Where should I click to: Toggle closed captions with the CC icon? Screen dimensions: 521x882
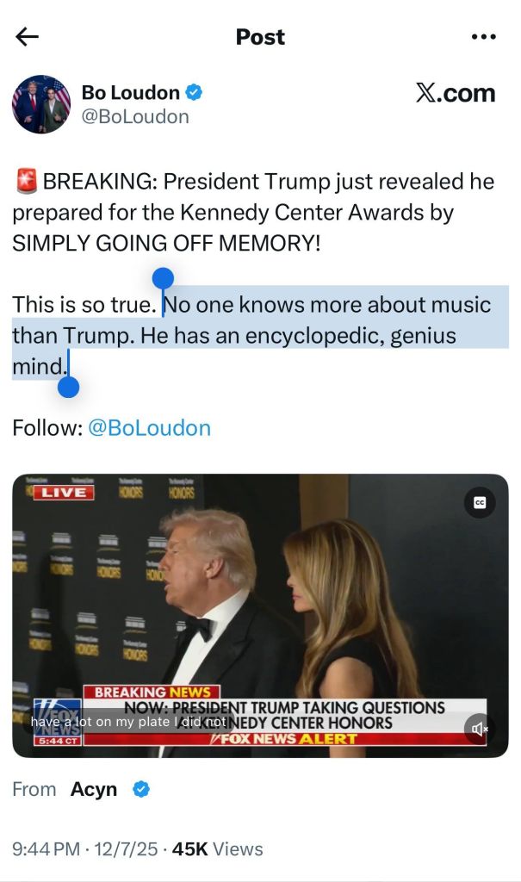pos(480,502)
